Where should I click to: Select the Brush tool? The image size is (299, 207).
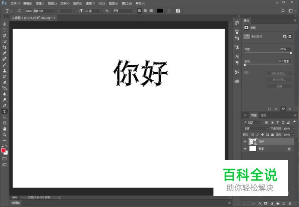click(x=5, y=65)
